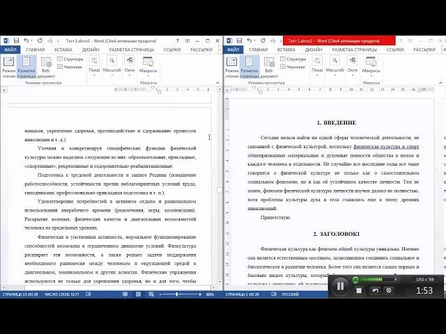Cancel the recording with the X circle button

coord(389,290)
